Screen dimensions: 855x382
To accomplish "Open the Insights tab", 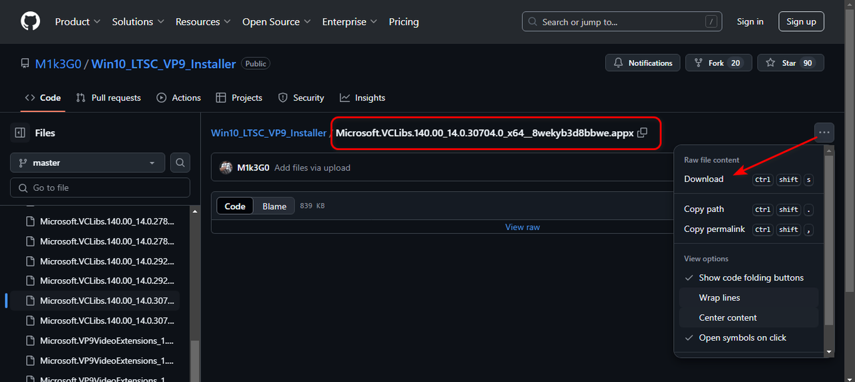I will point(363,98).
